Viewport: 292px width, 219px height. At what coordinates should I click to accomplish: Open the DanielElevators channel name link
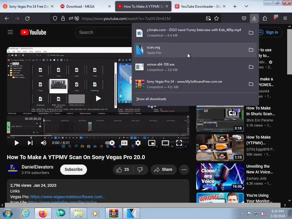coord(37,167)
